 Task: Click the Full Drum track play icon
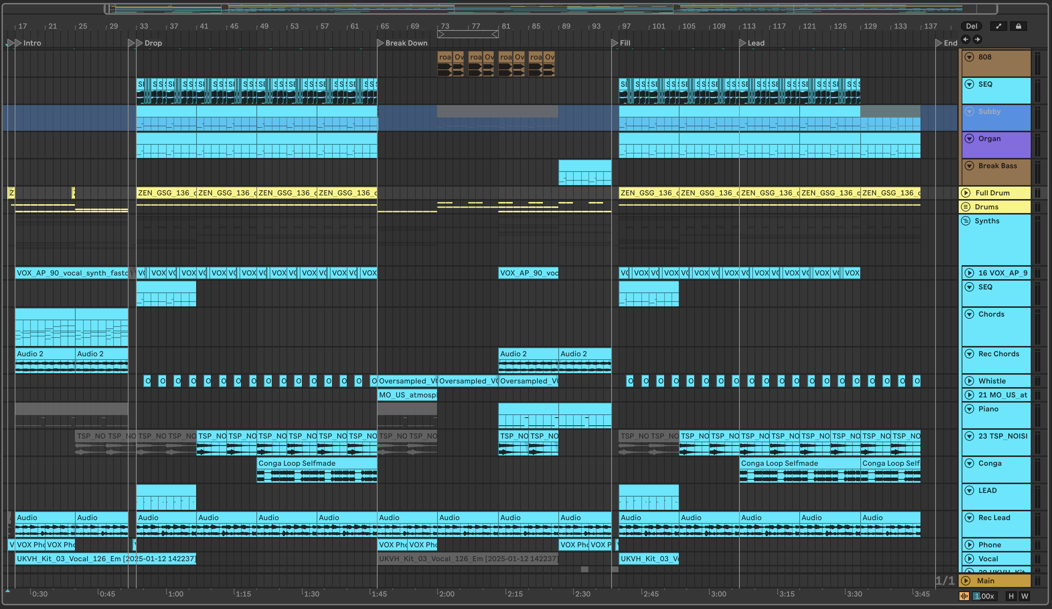(x=966, y=193)
